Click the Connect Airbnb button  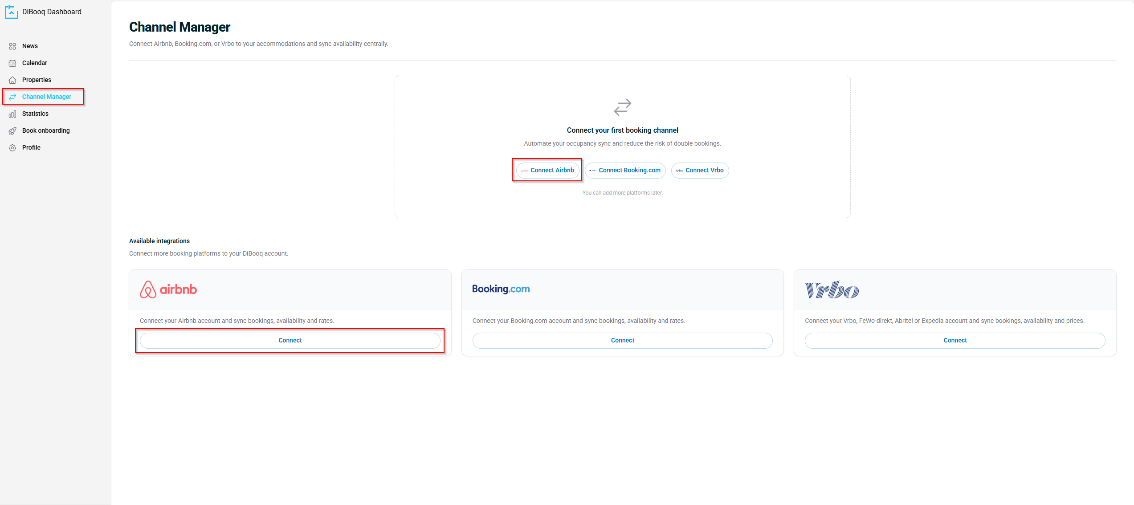(x=548, y=171)
